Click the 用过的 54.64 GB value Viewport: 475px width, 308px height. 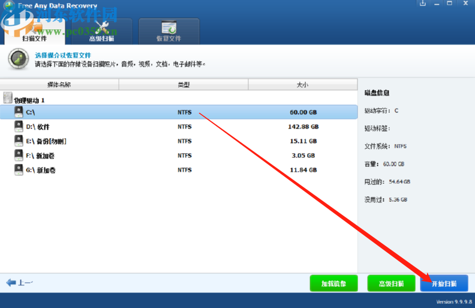pos(399,182)
